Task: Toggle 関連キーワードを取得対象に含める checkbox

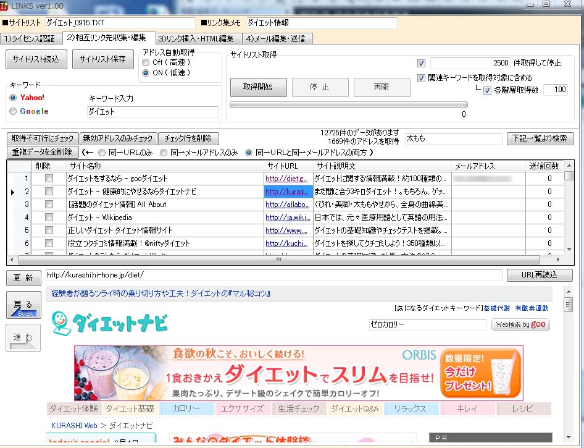Action: (421, 78)
